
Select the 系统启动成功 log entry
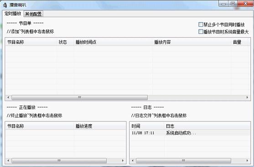190,133
